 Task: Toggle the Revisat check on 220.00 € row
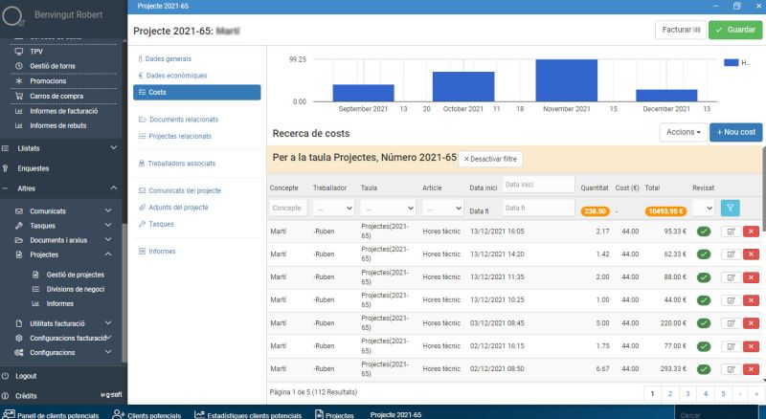coord(704,323)
